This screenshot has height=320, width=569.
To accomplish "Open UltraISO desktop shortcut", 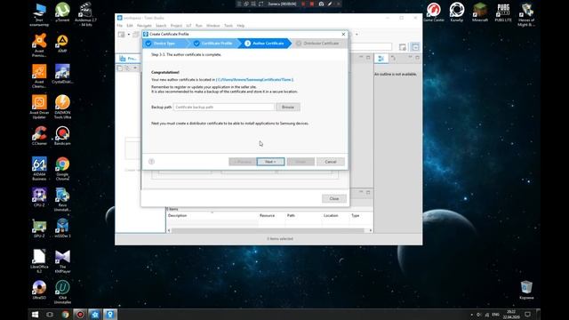I will click(x=39, y=290).
